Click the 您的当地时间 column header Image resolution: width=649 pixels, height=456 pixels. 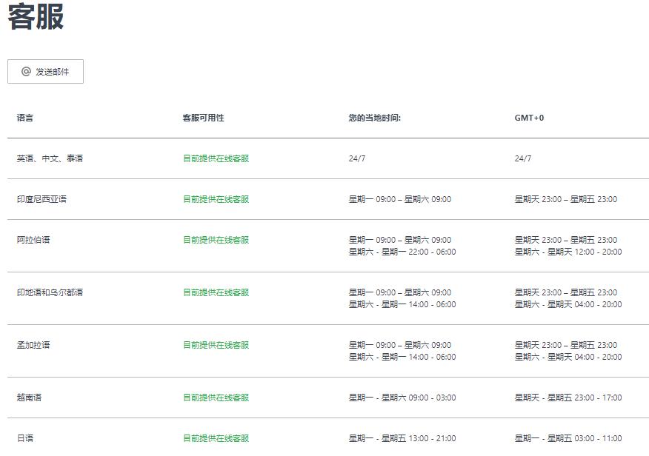coord(375,118)
